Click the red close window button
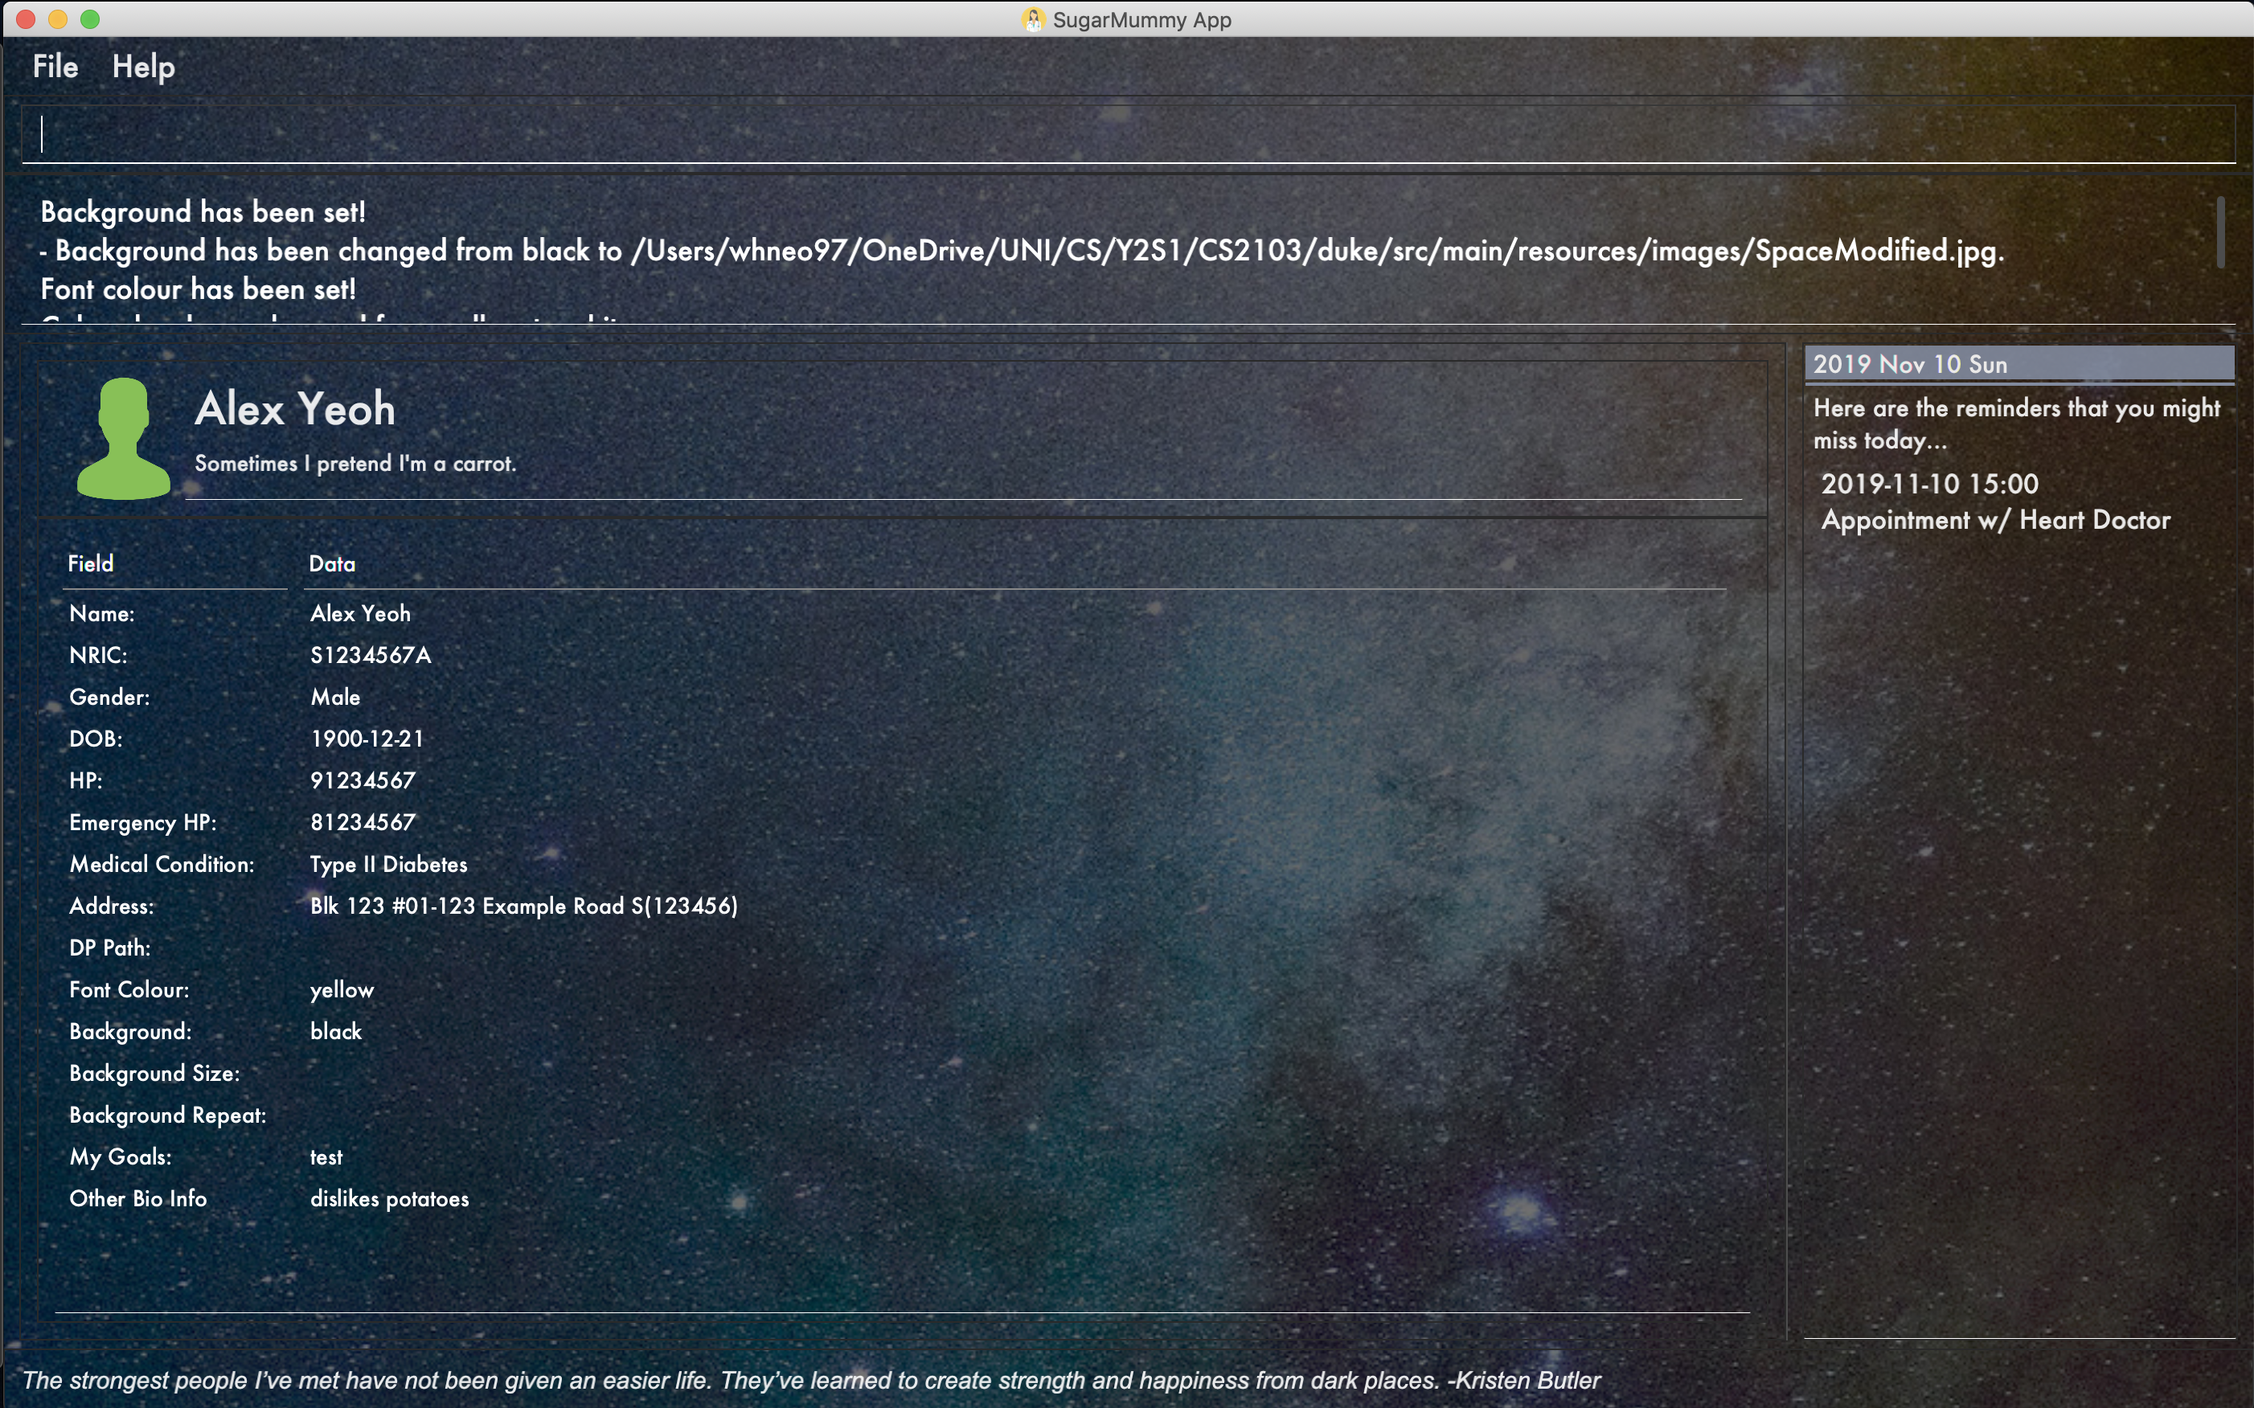 click(26, 19)
